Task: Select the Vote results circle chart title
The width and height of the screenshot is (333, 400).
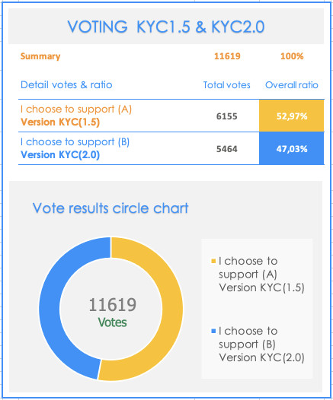Action: point(110,208)
